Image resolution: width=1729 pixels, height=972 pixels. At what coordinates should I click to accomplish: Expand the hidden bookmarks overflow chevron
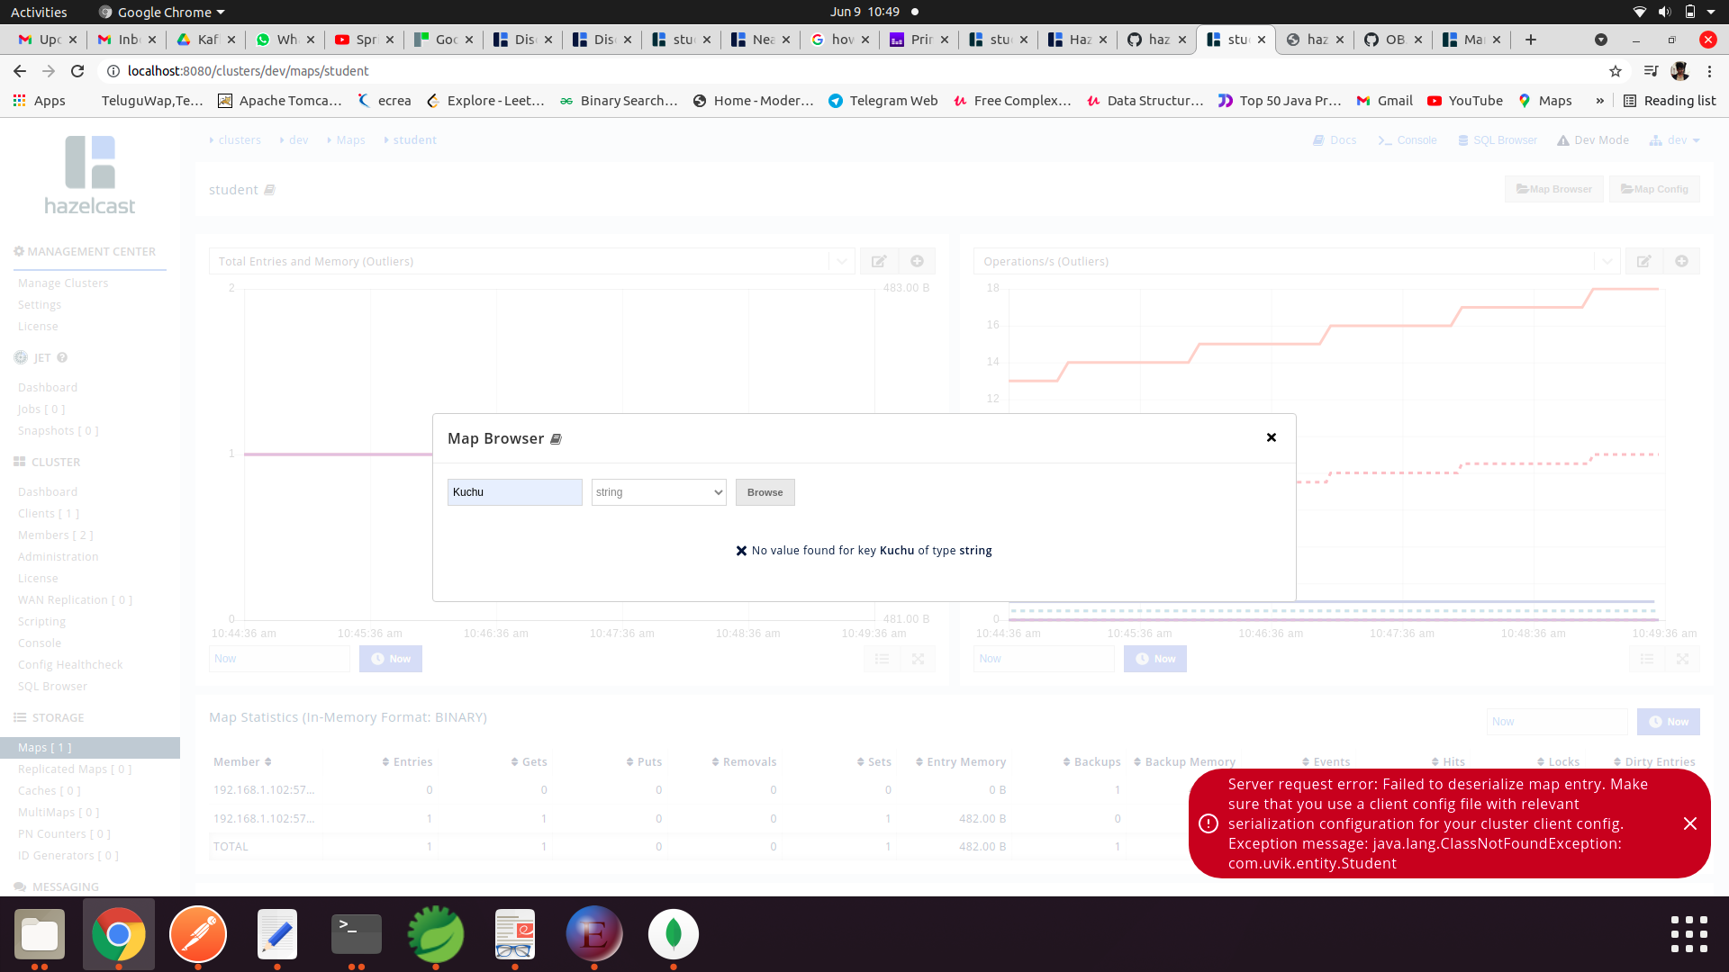[x=1600, y=101]
